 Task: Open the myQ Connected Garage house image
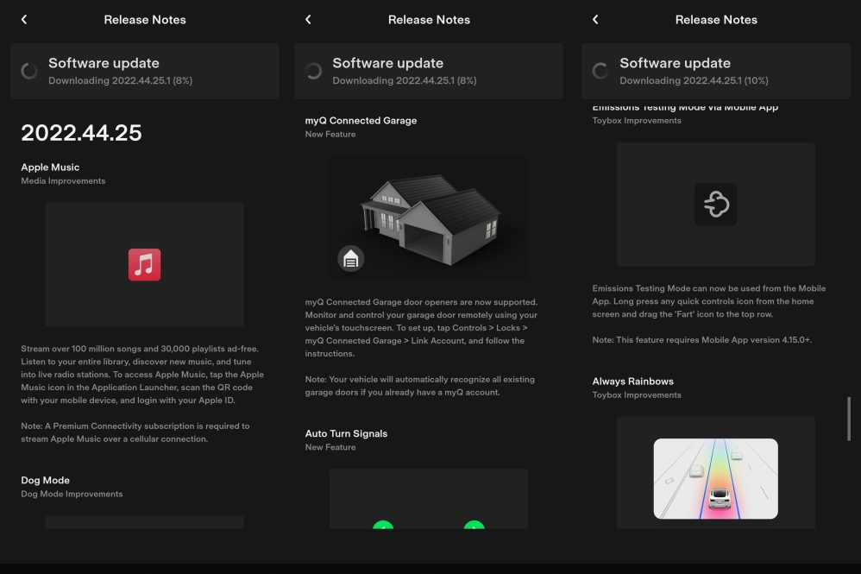coord(429,216)
